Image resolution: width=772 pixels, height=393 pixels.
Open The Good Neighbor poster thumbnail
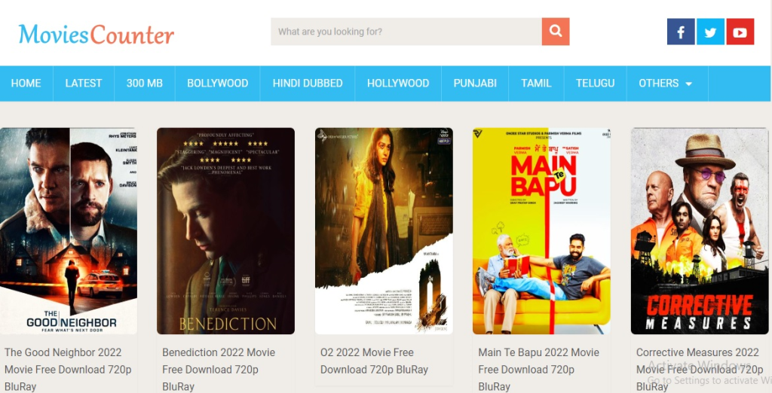click(x=69, y=231)
